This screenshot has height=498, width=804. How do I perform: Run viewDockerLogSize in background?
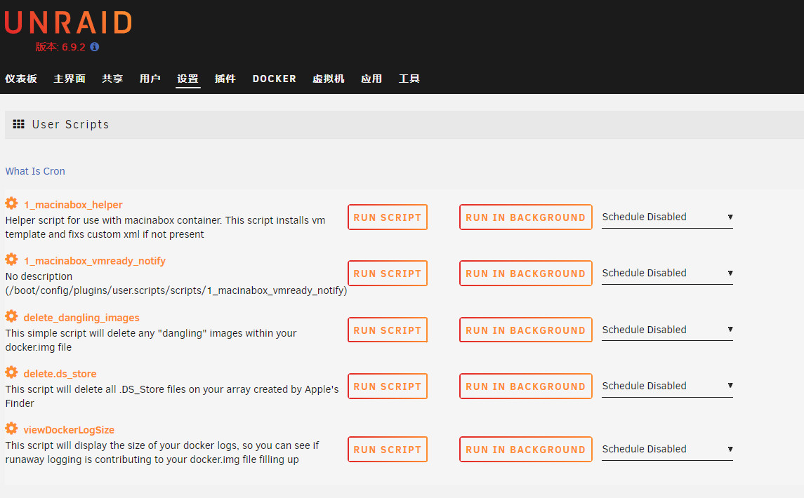point(526,450)
